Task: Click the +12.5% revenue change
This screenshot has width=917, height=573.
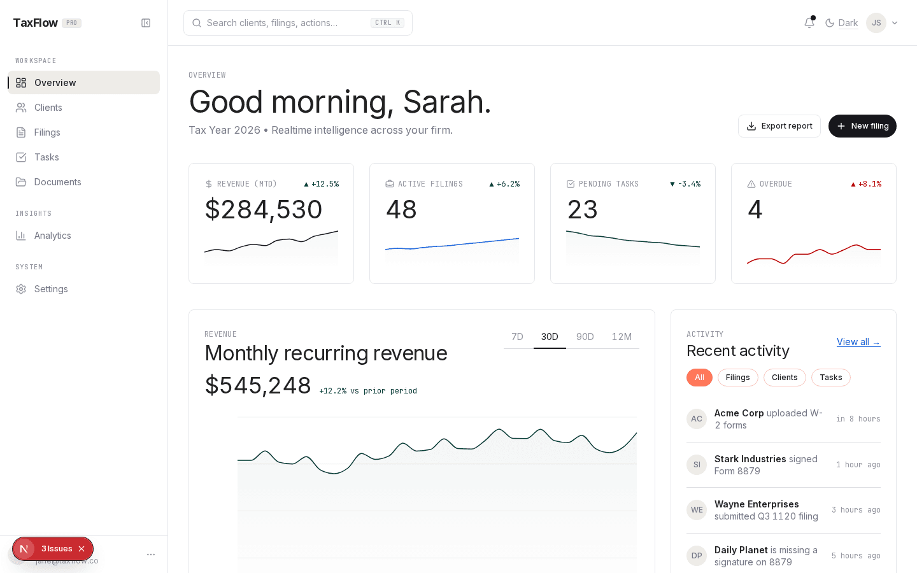Action: [321, 184]
